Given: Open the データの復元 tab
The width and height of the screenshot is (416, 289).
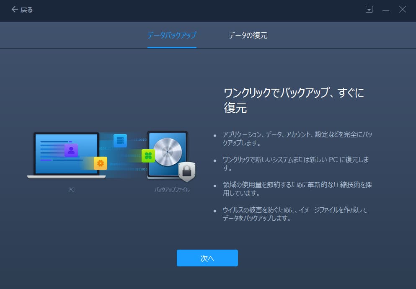Looking at the screenshot, I should [x=248, y=35].
